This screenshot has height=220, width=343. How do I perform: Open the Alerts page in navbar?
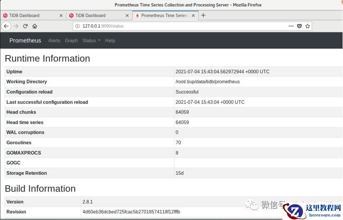54,41
